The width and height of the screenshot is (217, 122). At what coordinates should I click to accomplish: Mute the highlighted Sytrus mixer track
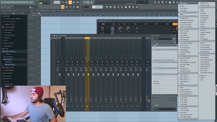pos(87,62)
